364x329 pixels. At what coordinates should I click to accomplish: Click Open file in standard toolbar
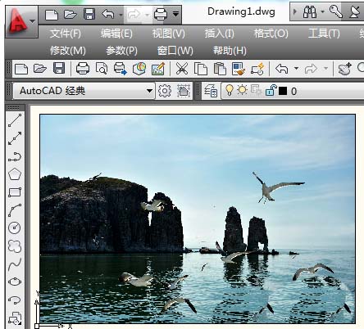(x=40, y=68)
